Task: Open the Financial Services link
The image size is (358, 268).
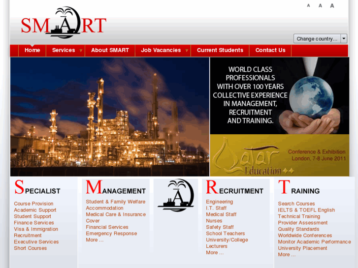Action: 107,227
